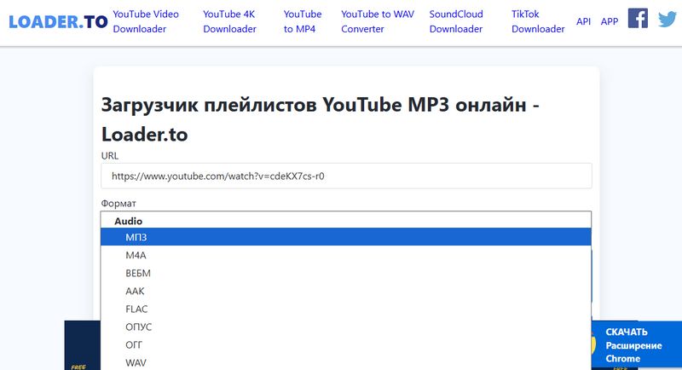Choose the ВЕБМ format option

(346, 273)
